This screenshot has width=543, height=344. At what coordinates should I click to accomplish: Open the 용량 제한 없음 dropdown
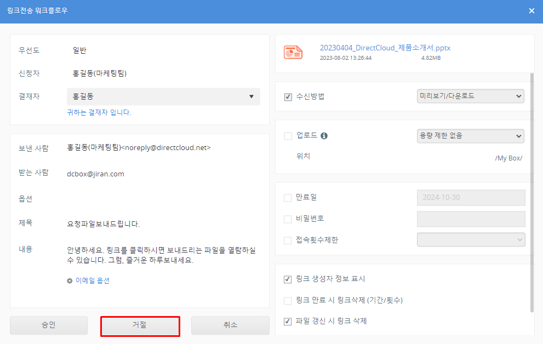470,136
